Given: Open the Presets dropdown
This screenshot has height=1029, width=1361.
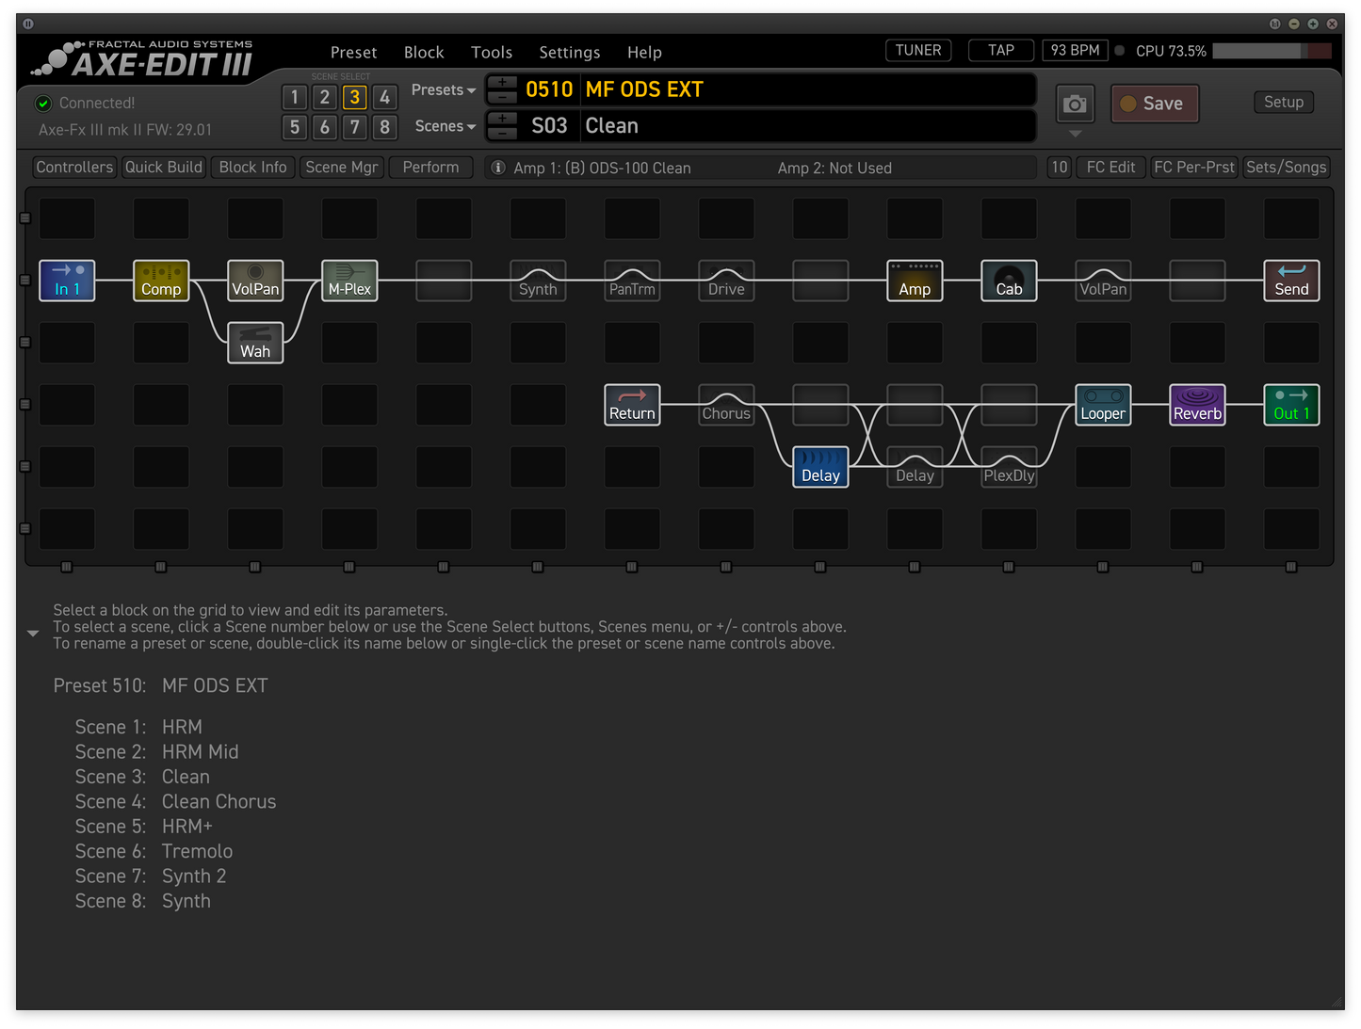Looking at the screenshot, I should click(x=444, y=90).
